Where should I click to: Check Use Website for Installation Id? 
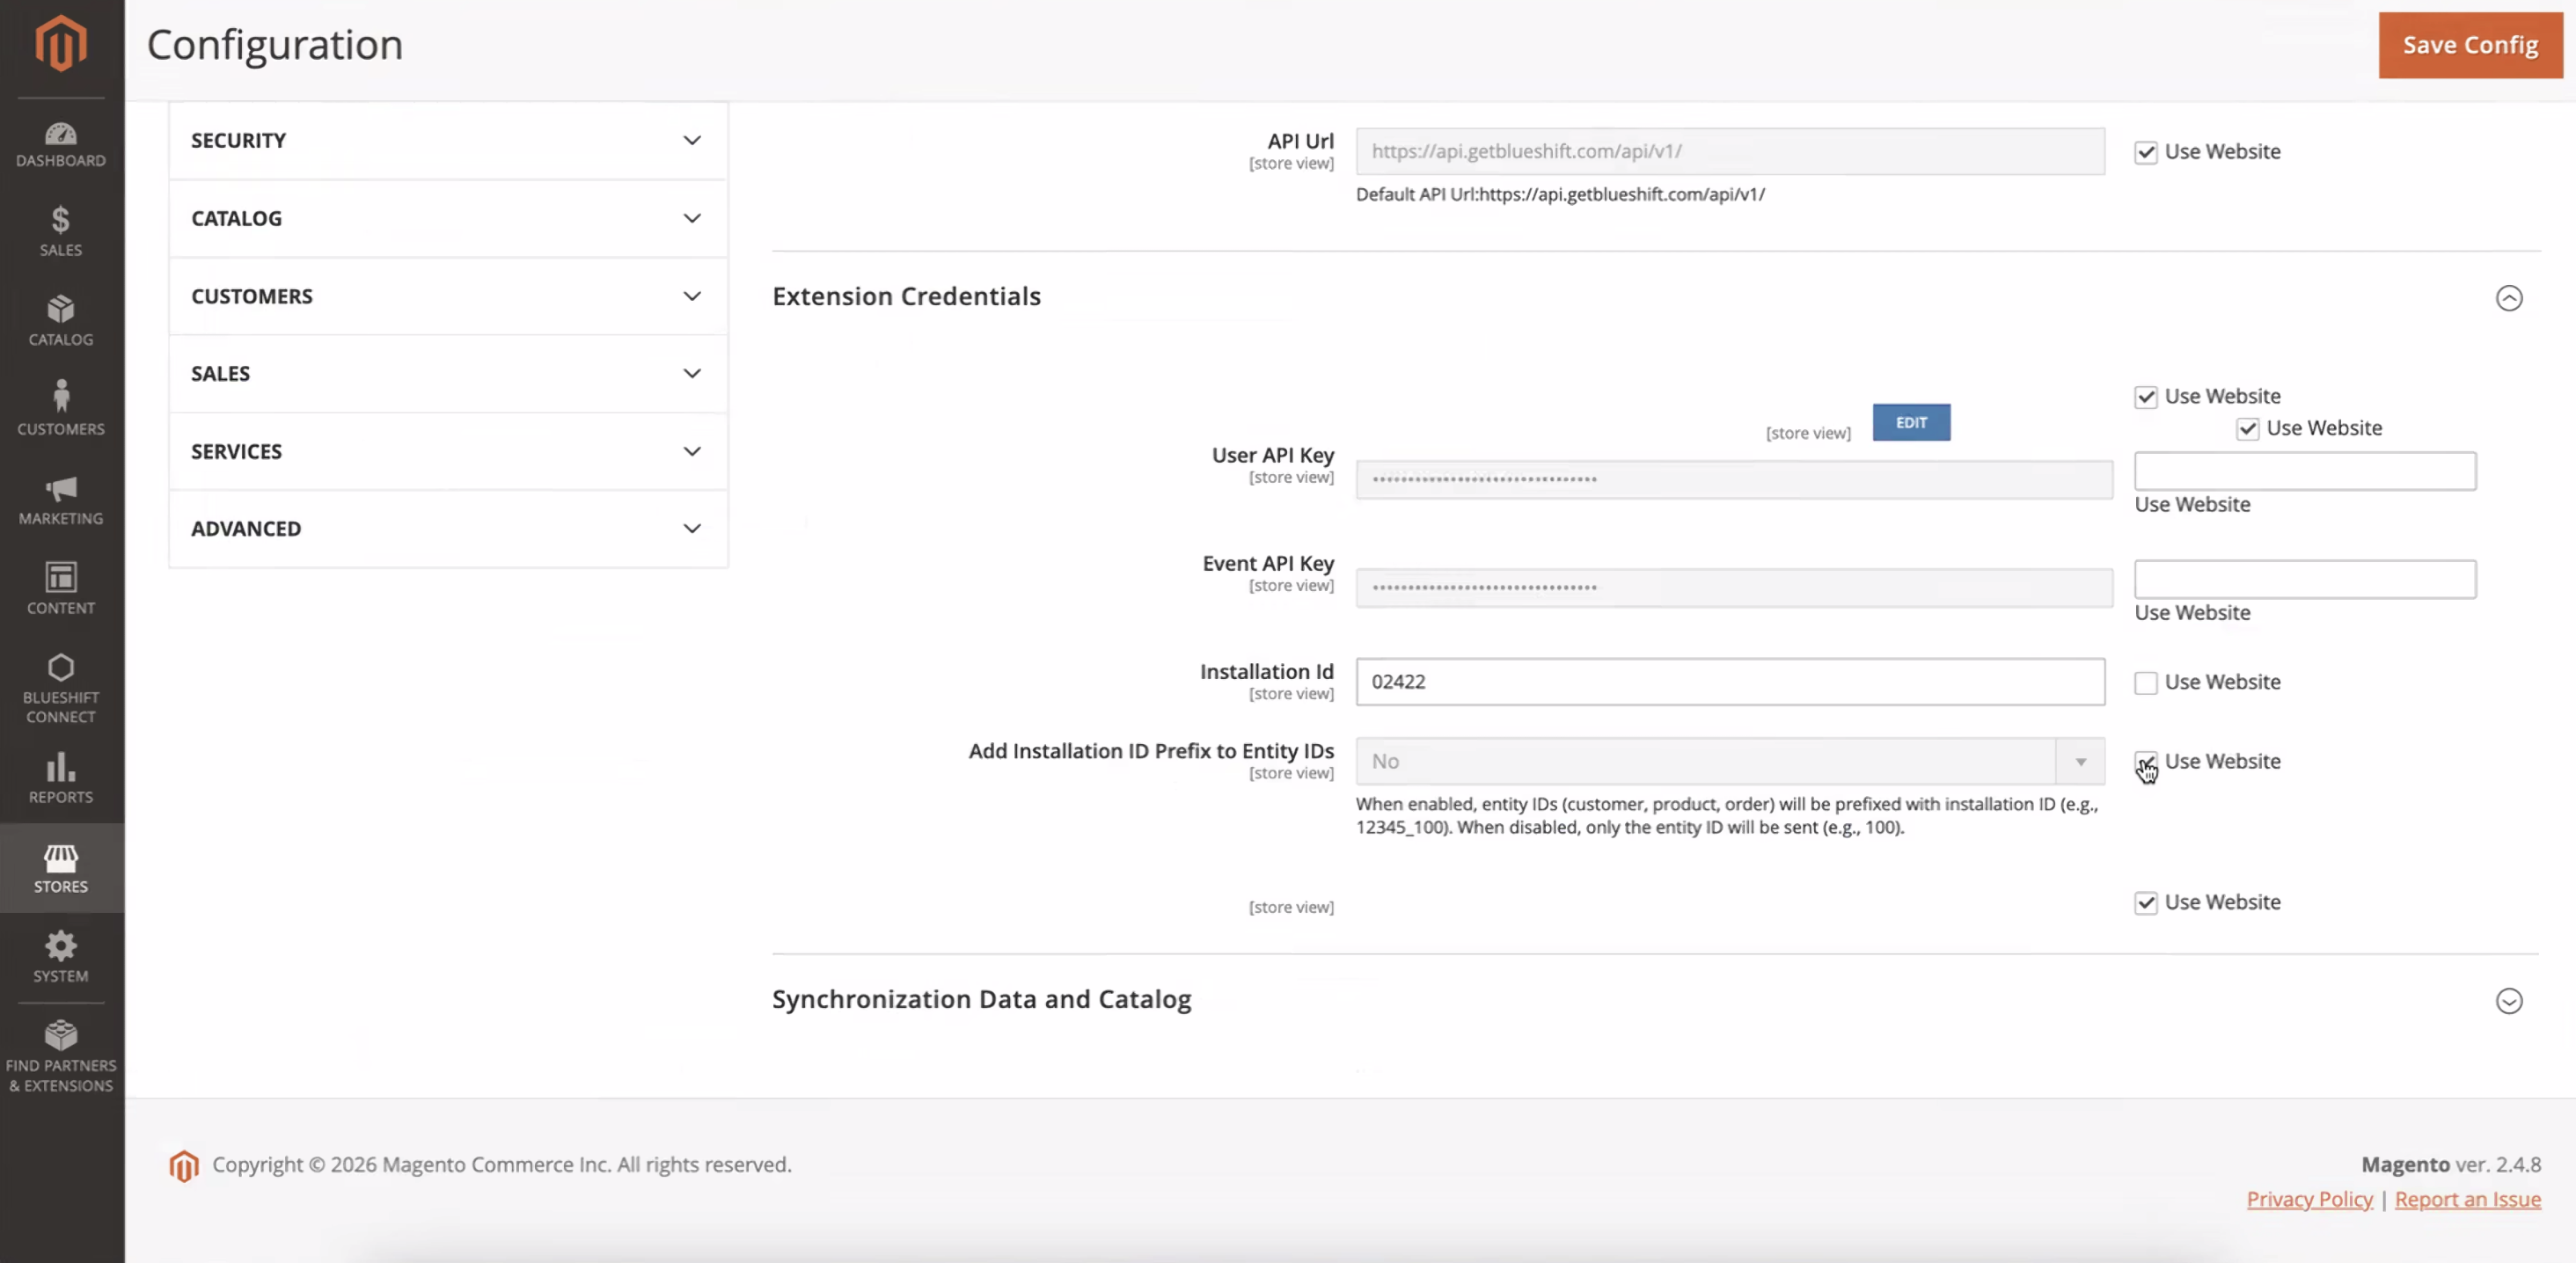coord(2146,683)
